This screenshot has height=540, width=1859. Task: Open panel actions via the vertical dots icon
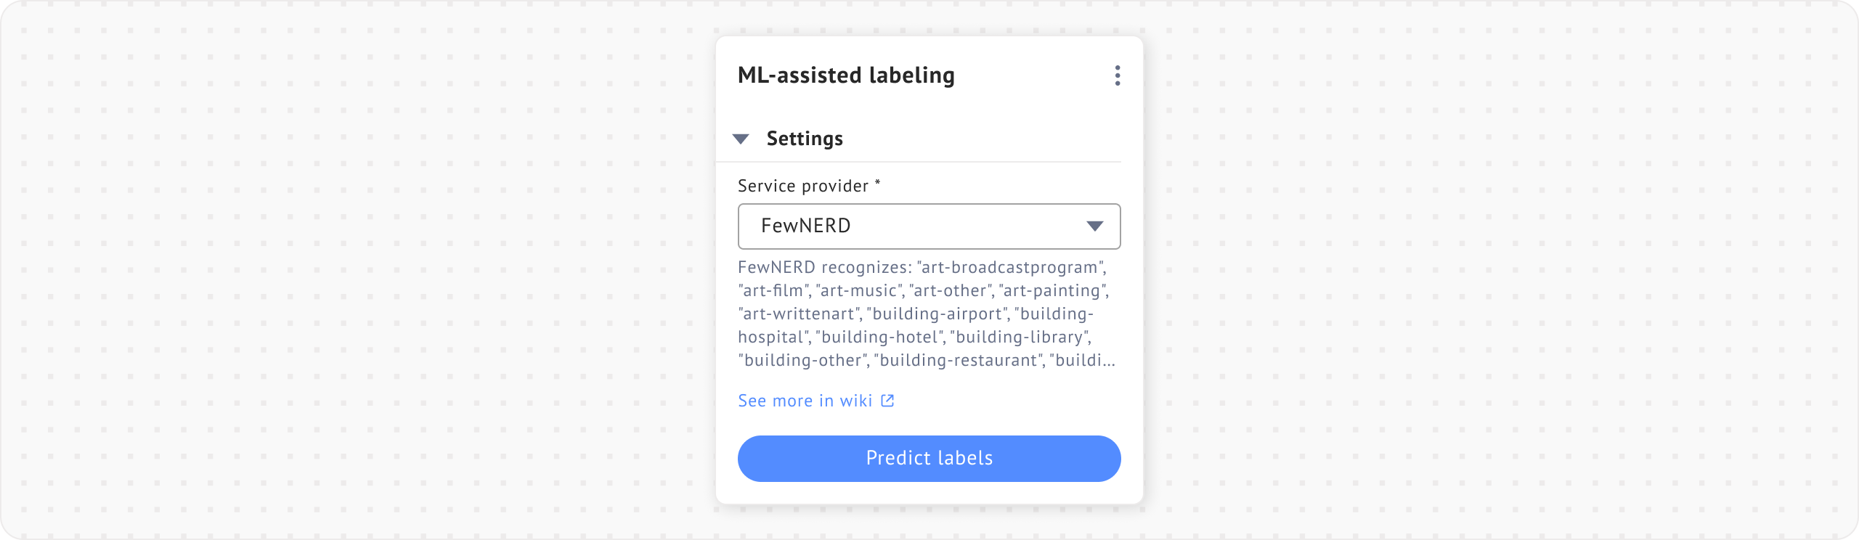pos(1117,75)
